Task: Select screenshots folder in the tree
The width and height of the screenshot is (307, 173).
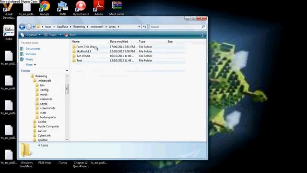Action: tap(47, 108)
